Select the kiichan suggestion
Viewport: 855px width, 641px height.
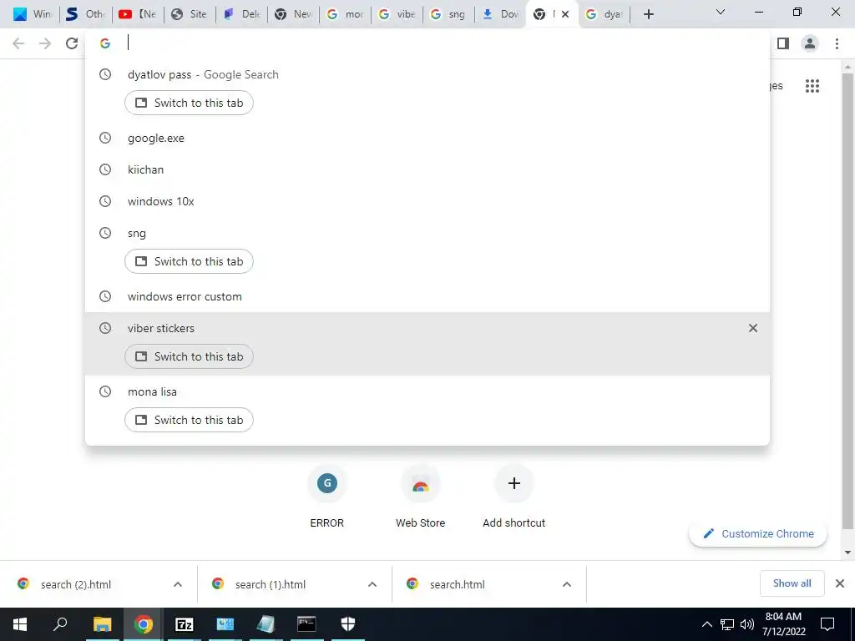click(x=427, y=169)
